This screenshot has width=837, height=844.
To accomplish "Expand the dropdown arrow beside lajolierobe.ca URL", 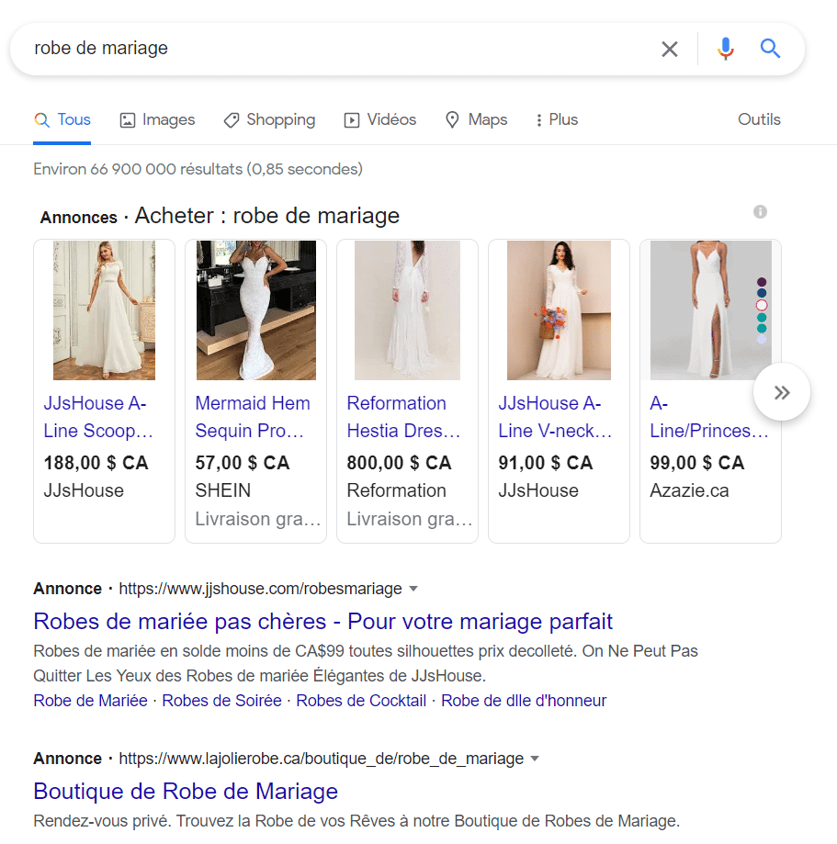I will pos(535,759).
